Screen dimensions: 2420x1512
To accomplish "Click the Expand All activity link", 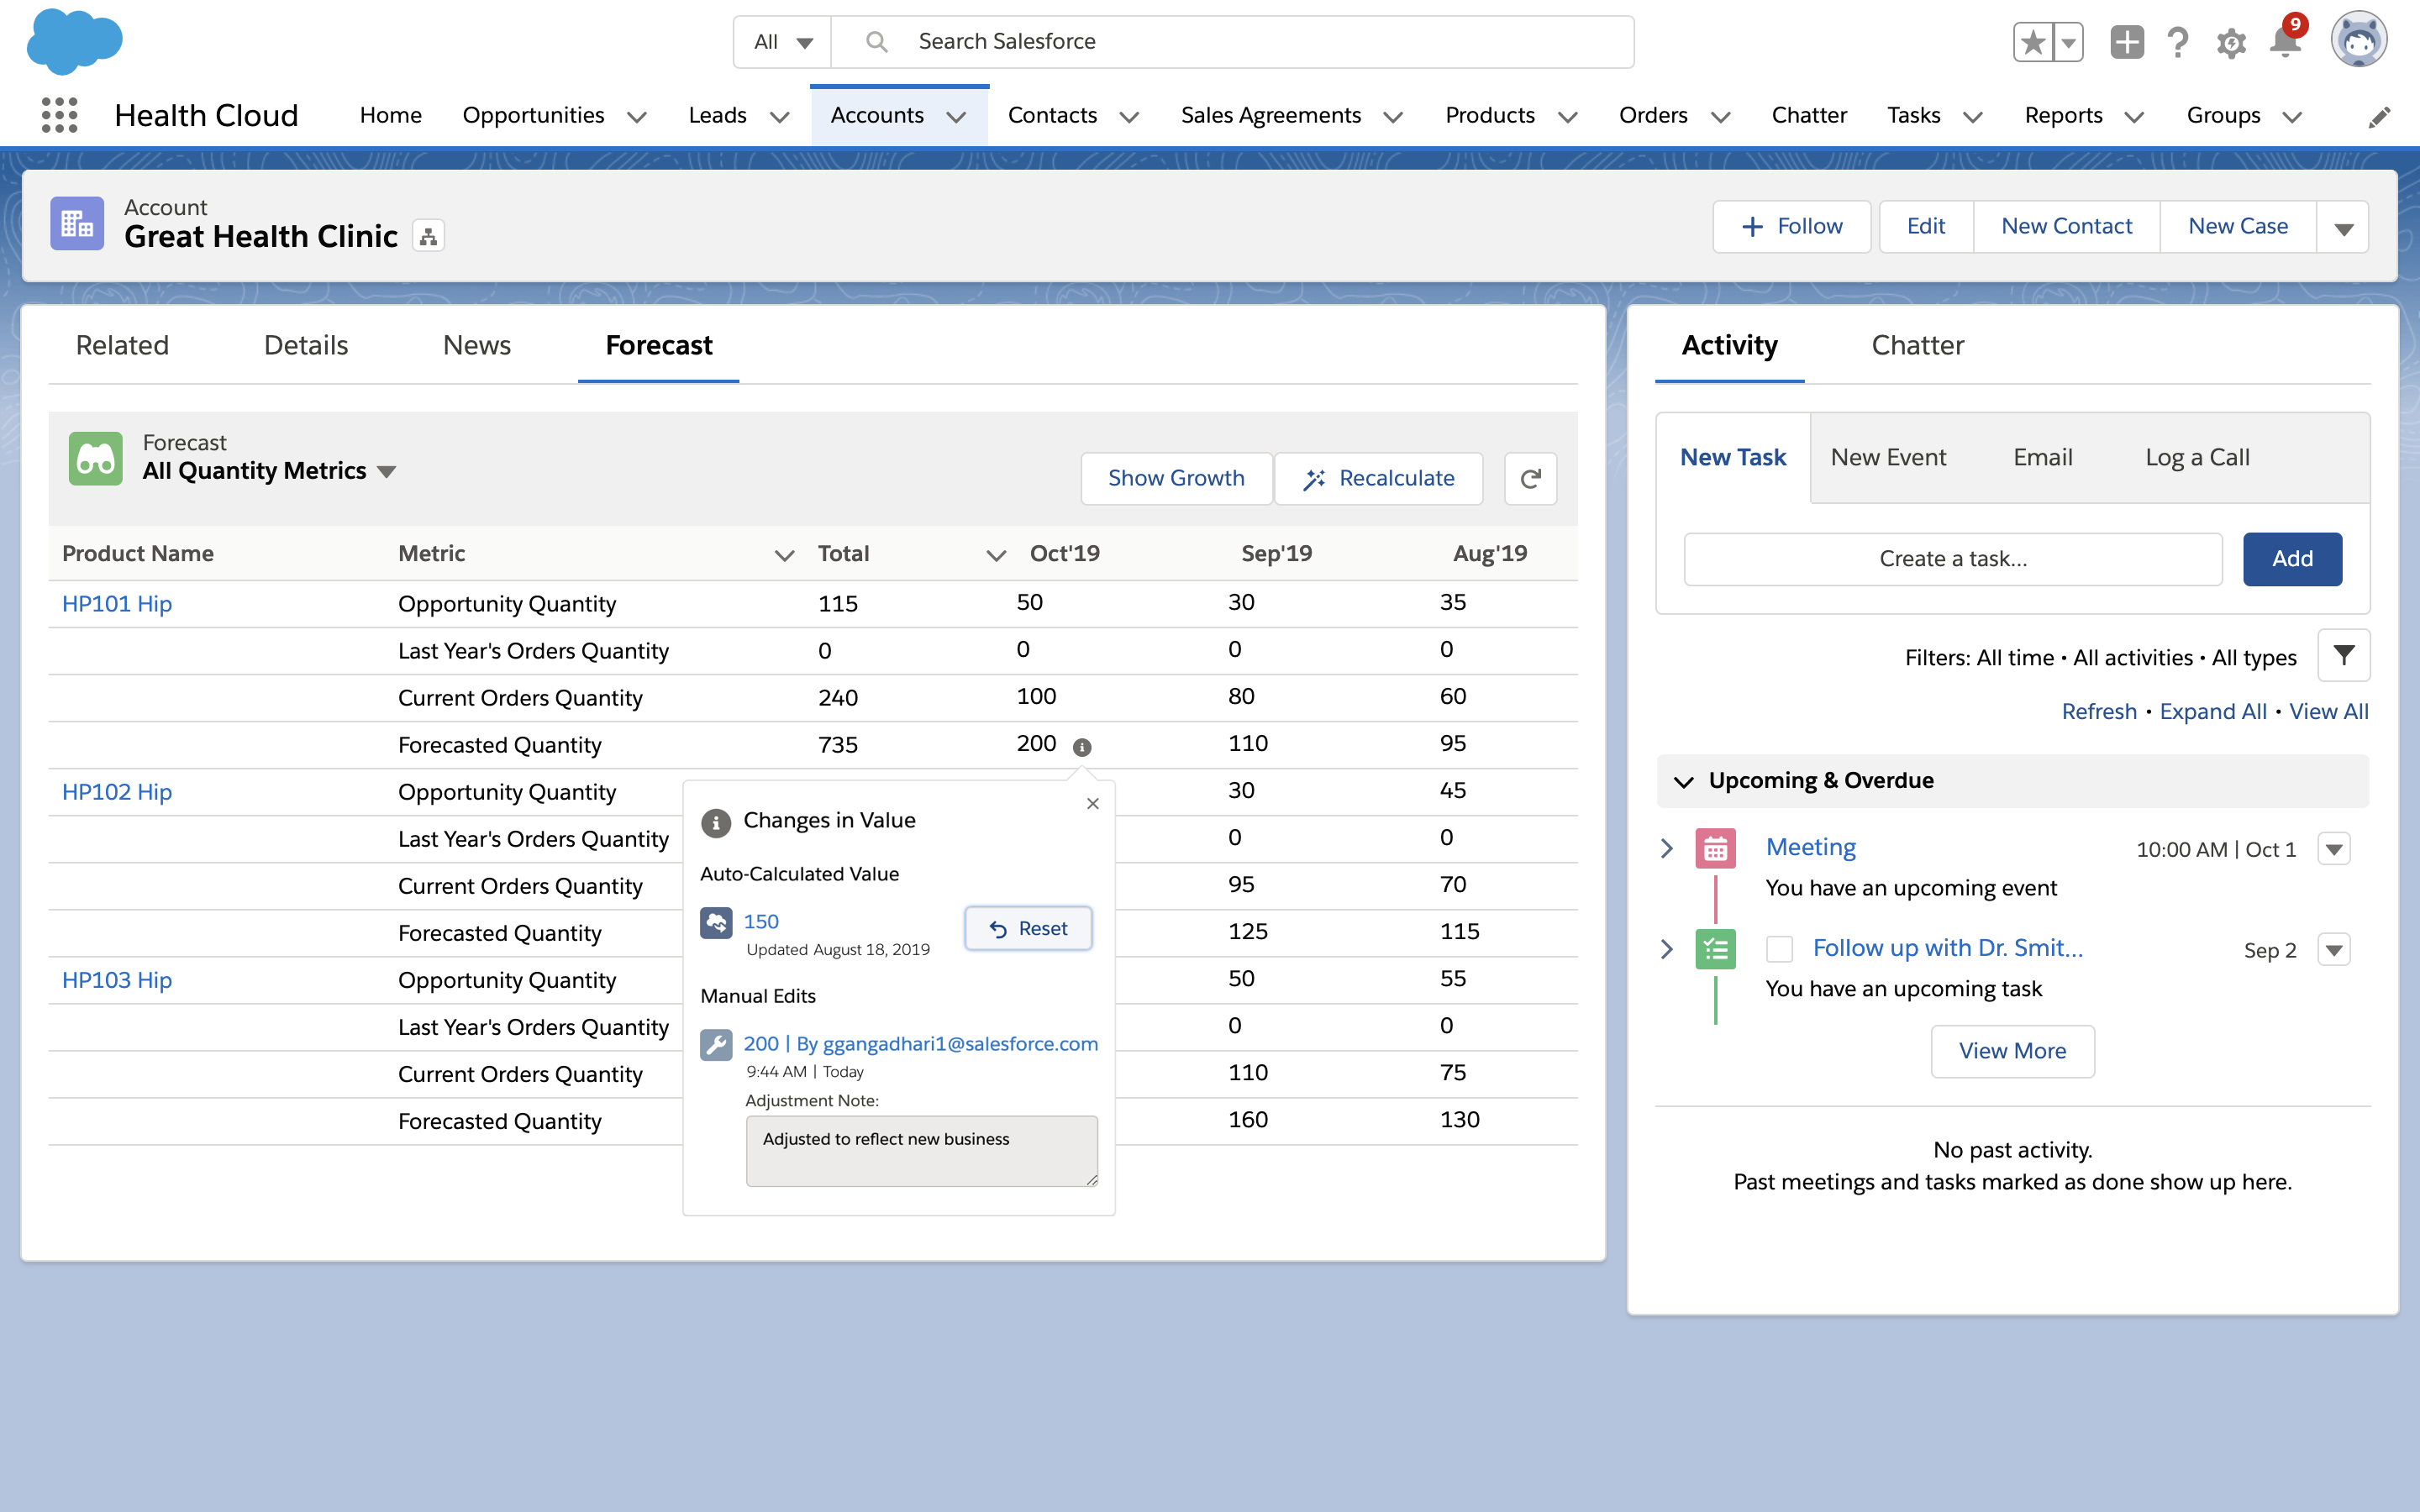I will tap(2213, 711).
